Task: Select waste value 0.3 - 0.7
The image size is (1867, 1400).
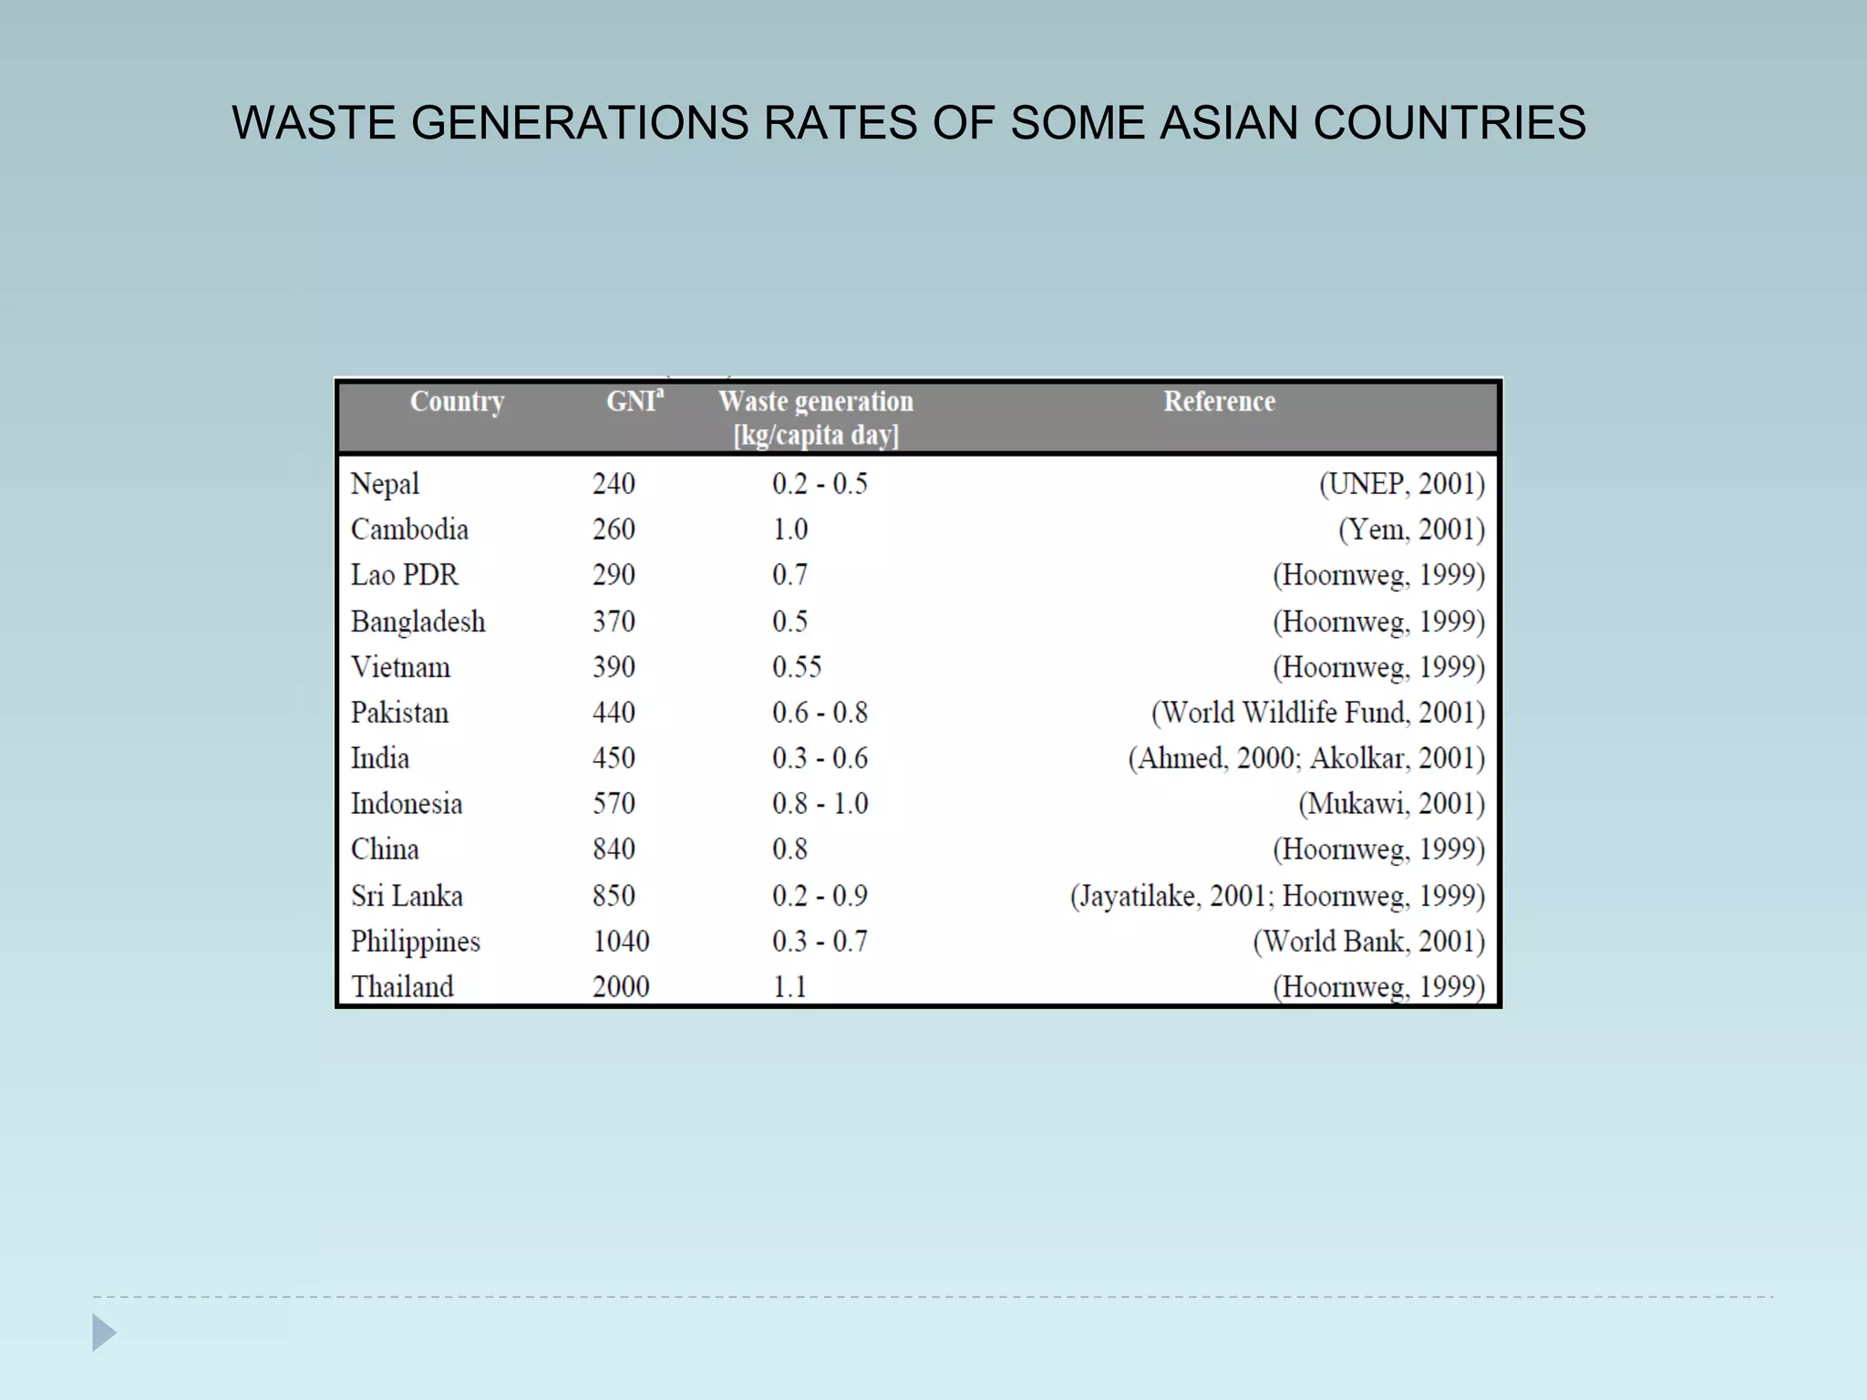Action: click(x=820, y=942)
